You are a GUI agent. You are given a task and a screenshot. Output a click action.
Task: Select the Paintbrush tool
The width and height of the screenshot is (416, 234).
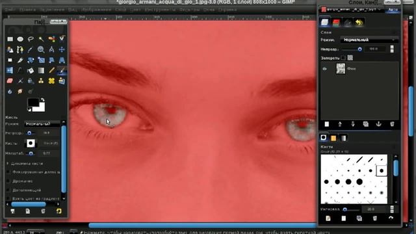pos(62,71)
